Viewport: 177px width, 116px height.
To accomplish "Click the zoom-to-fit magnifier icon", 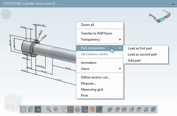I will [49, 109].
